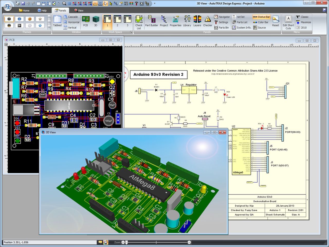Arrange windows Vertical
This screenshot has height=247, width=329.
(x=70, y=28)
